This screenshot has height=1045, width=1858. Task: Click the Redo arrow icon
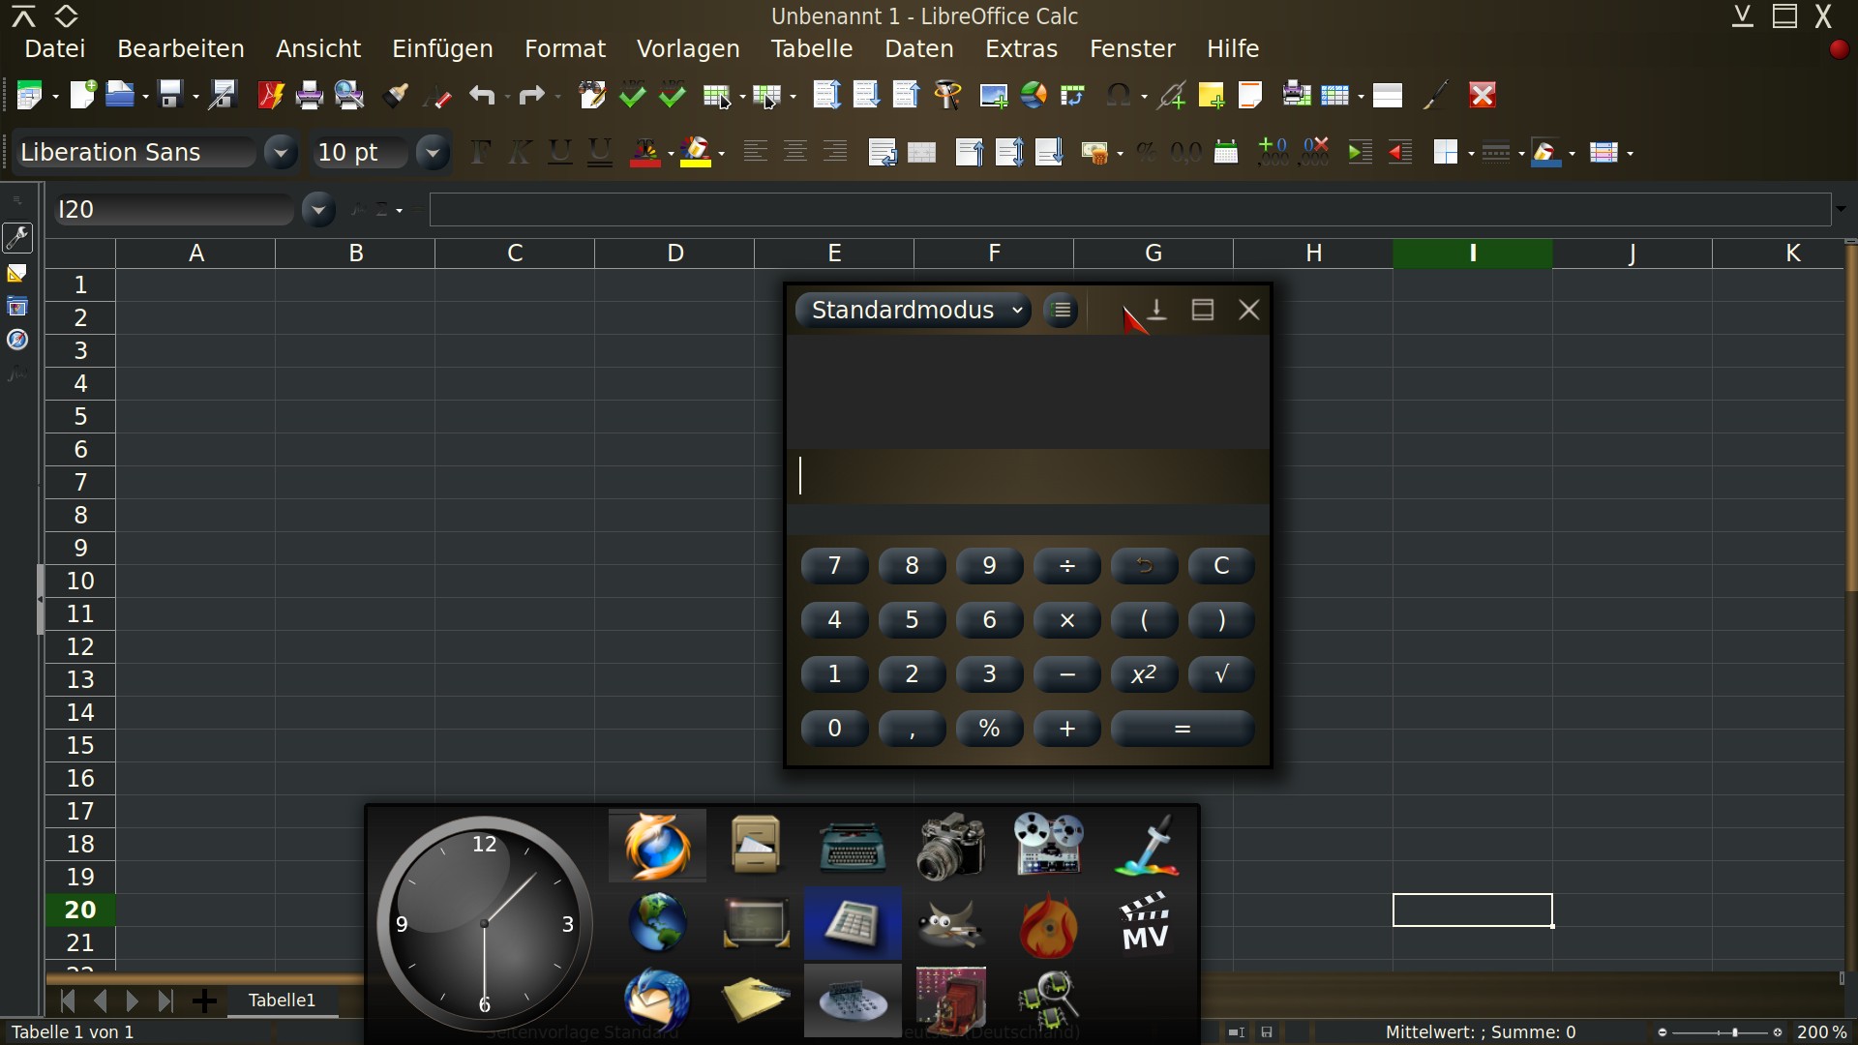pyautogui.click(x=531, y=95)
